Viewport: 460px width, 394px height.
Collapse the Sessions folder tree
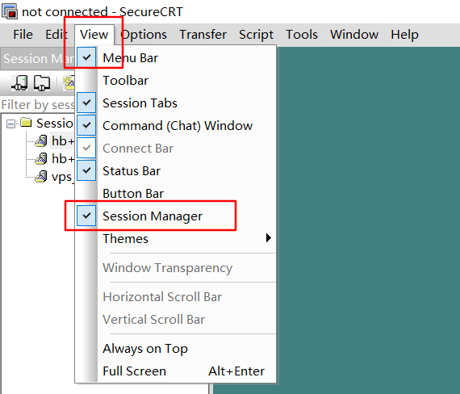click(x=10, y=124)
